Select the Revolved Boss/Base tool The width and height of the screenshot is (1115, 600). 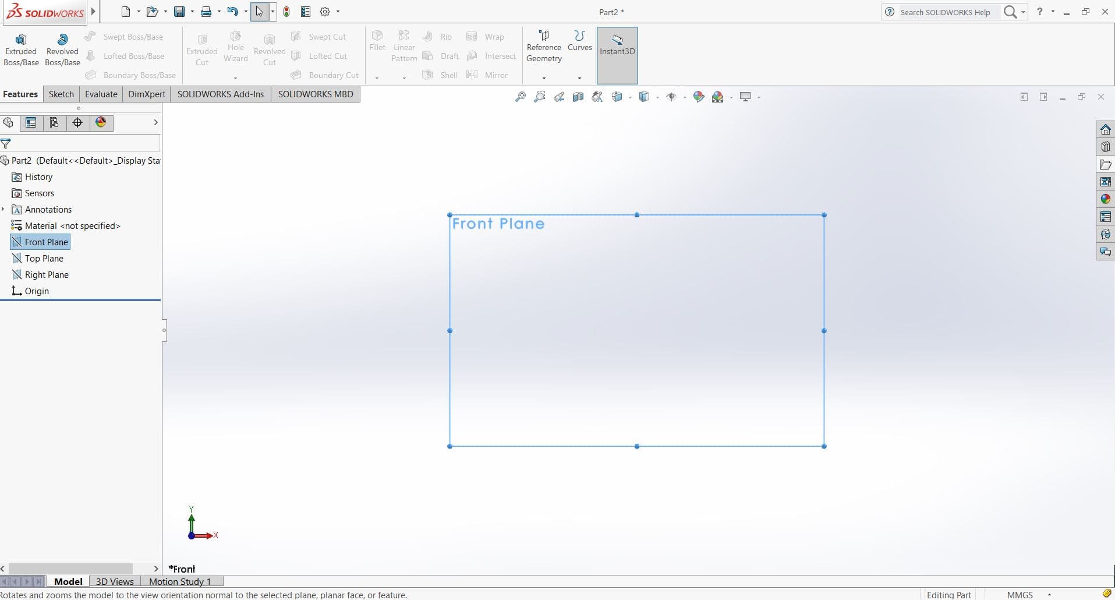(x=62, y=50)
